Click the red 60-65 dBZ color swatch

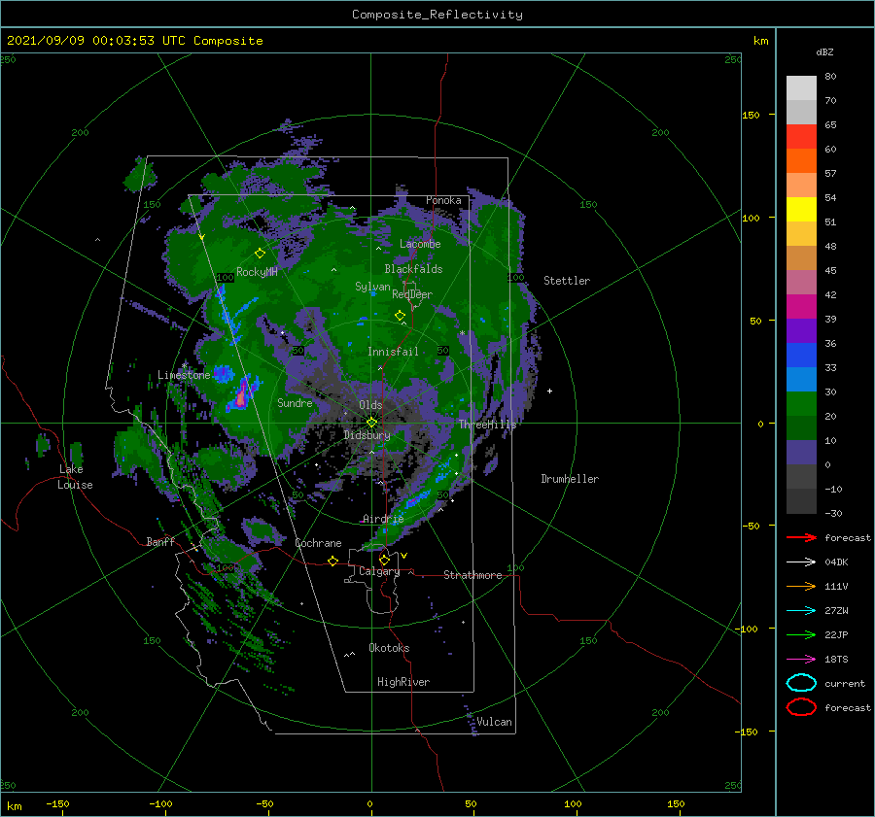click(x=801, y=137)
